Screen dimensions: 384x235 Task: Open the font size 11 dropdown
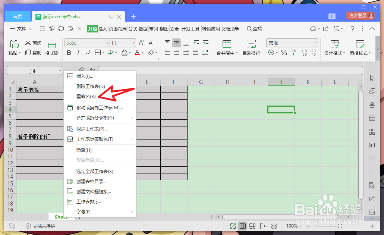pos(133,43)
